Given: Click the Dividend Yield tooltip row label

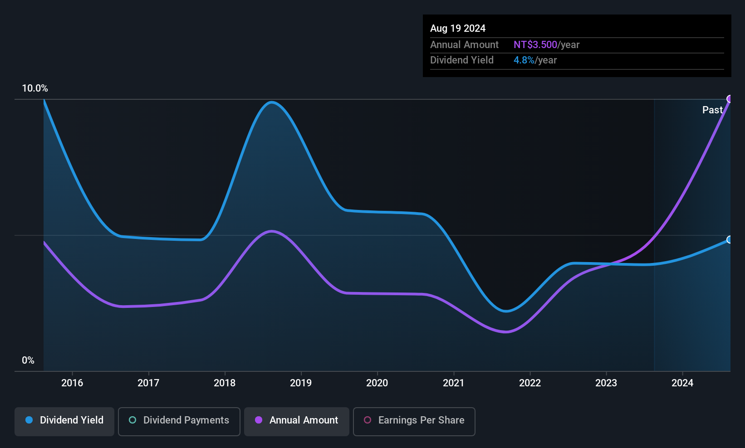Looking at the screenshot, I should tap(462, 60).
